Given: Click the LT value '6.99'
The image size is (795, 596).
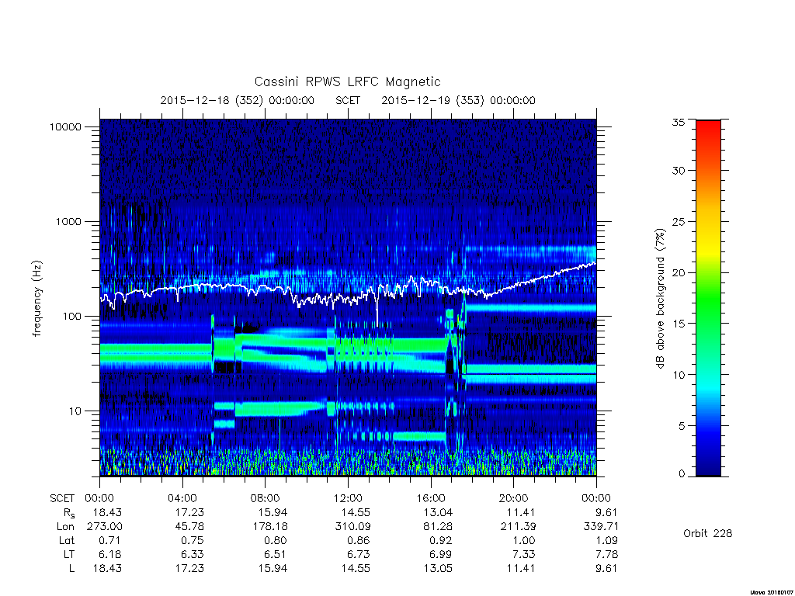Looking at the screenshot, I should [x=441, y=554].
